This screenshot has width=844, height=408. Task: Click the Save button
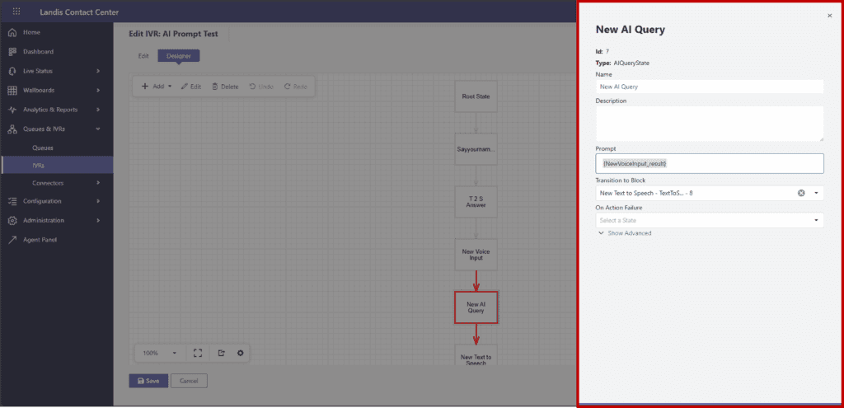(x=149, y=381)
